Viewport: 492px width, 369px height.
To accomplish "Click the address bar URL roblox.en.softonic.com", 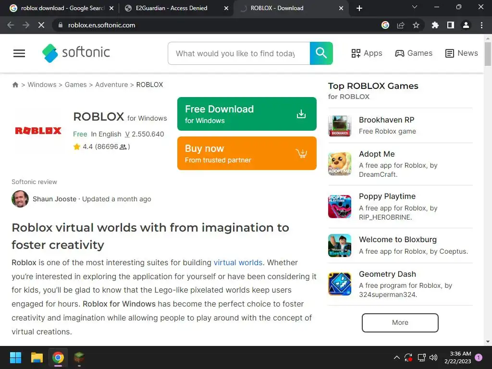I will click(x=102, y=25).
